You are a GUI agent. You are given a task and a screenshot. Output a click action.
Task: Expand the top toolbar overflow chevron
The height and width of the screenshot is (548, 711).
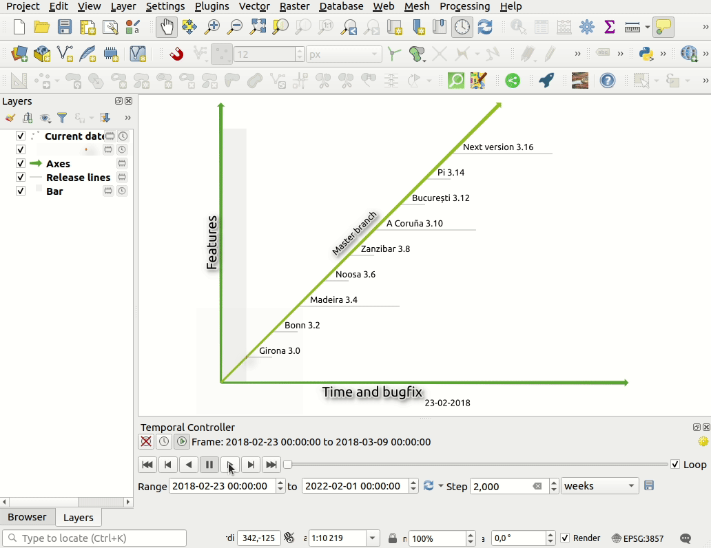pyautogui.click(x=705, y=28)
